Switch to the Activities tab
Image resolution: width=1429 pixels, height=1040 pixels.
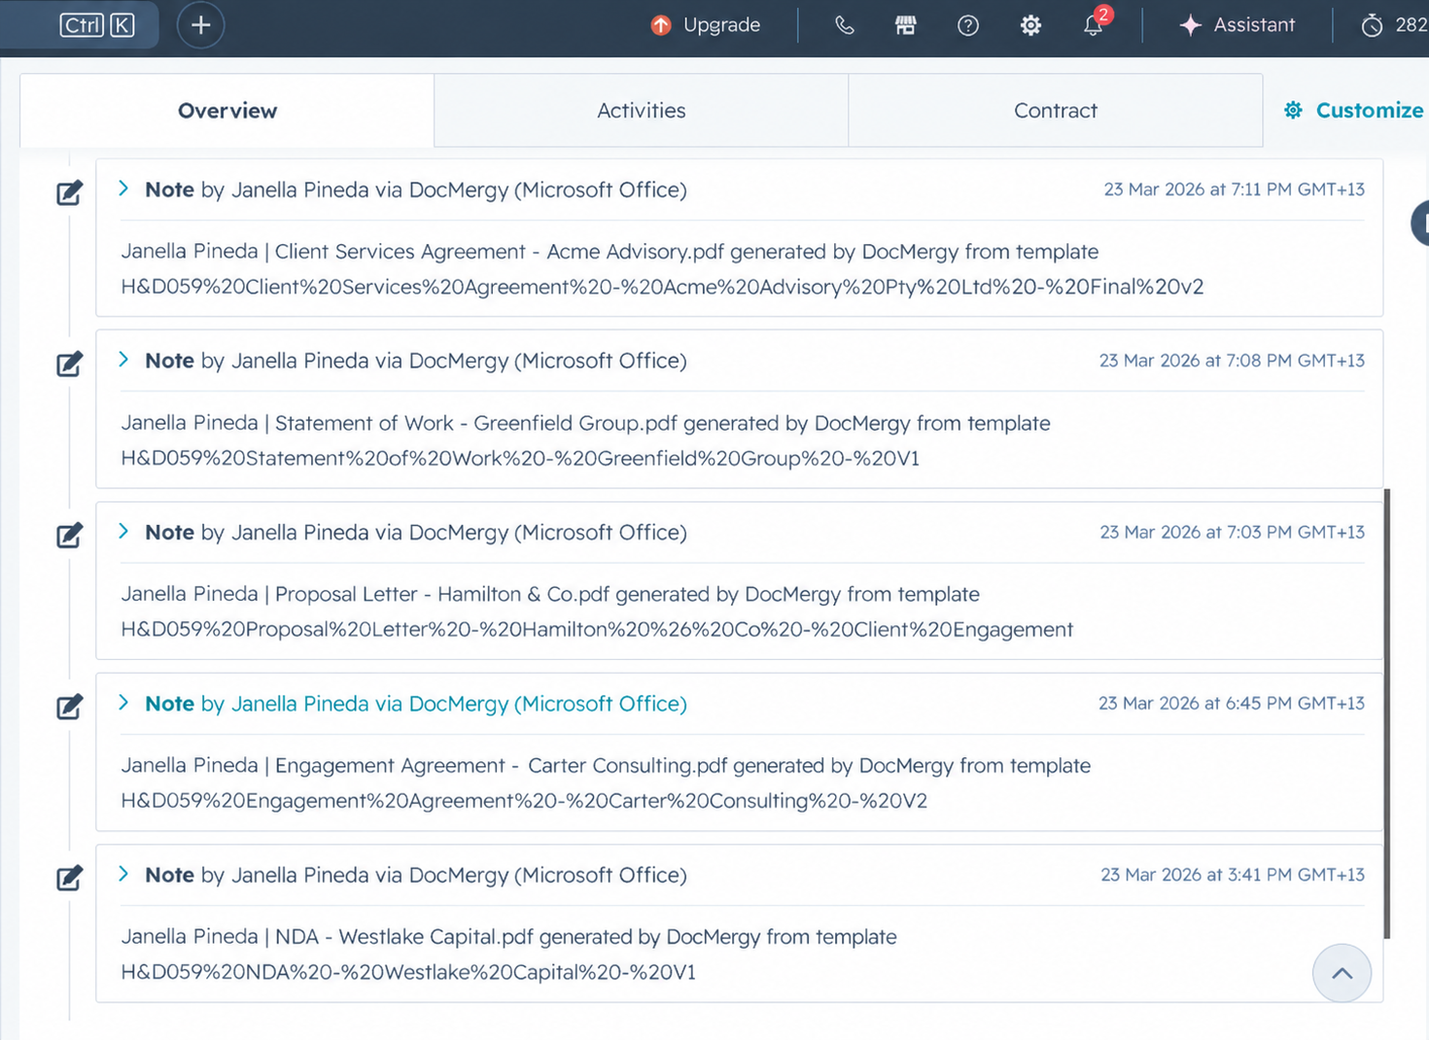[642, 111]
